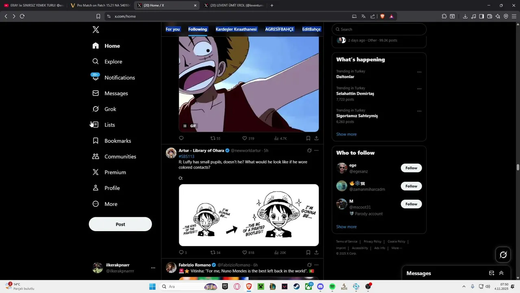Image resolution: width=520 pixels, height=293 pixels.
Task: Switch to AGRESİFBAHÇE tab
Action: (279, 29)
